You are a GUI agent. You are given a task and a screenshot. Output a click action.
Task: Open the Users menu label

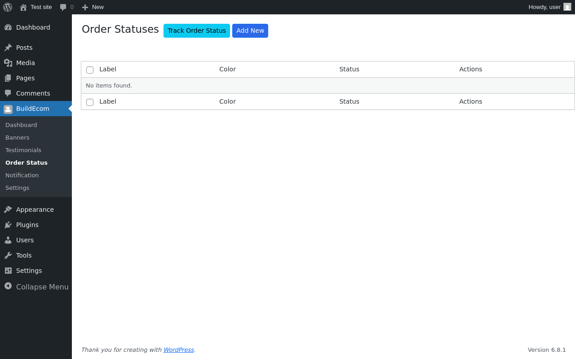(x=25, y=240)
